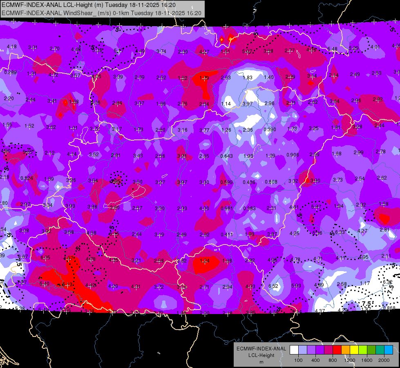Click the wind shear value 0.289

tap(10, 72)
